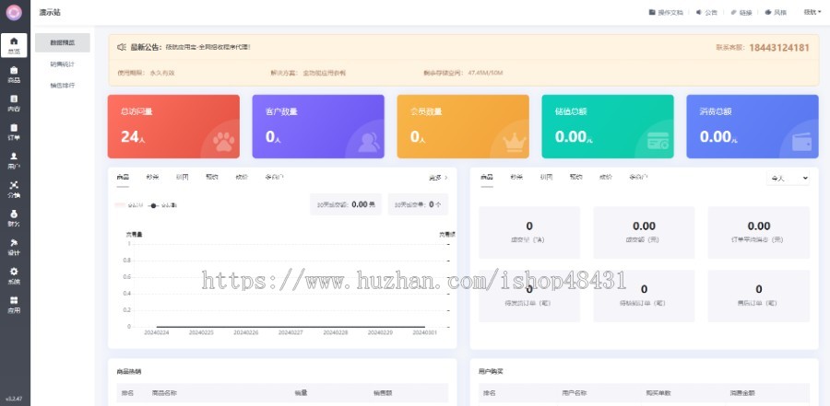
Task: Open the 设计 design sidebar item
Action: (14, 247)
